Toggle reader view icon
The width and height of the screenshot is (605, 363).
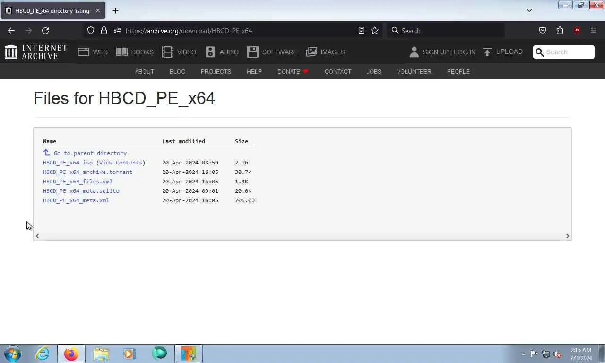(x=362, y=30)
